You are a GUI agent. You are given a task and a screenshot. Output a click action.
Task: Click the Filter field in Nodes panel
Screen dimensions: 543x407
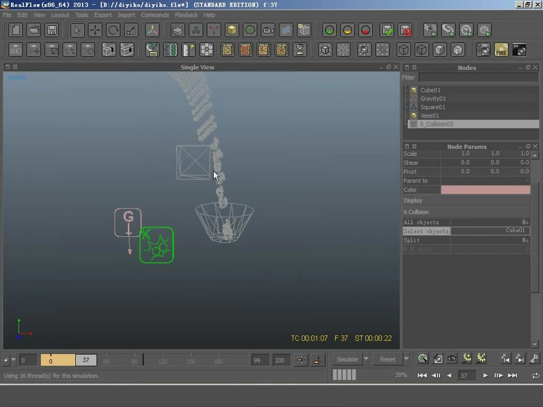click(x=478, y=77)
